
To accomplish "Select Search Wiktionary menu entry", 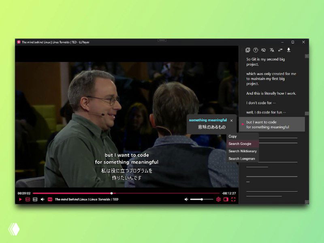I will pyautogui.click(x=242, y=151).
